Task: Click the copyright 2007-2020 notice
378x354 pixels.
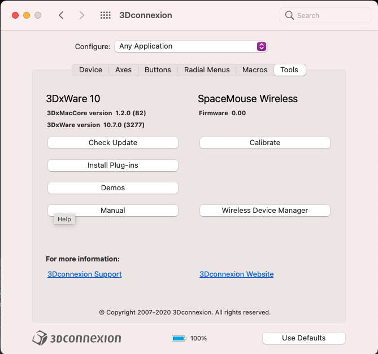Action: point(185,312)
